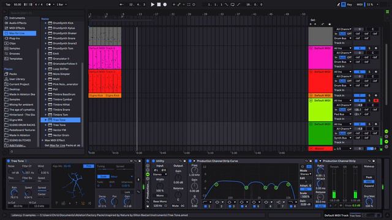Toggle Utility device activator
Screen dimensions: 392x220
[x=153, y=161]
